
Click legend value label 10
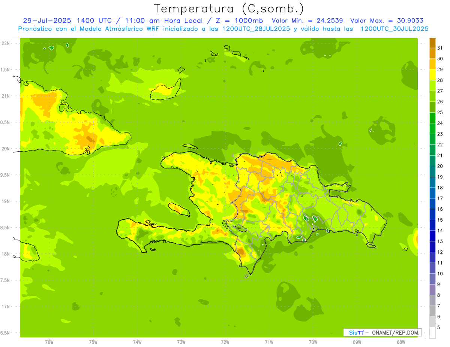click(439, 274)
